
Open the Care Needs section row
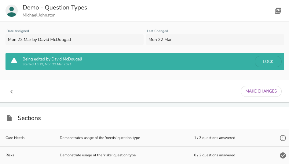144,138
